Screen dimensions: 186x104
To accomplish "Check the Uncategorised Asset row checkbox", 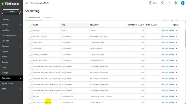I will [x=30, y=54].
